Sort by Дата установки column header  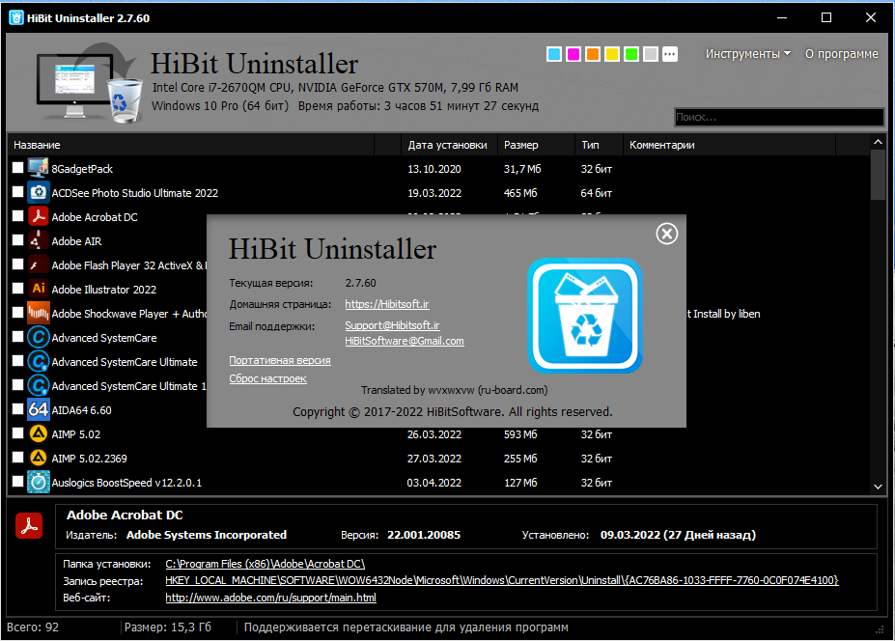(448, 145)
